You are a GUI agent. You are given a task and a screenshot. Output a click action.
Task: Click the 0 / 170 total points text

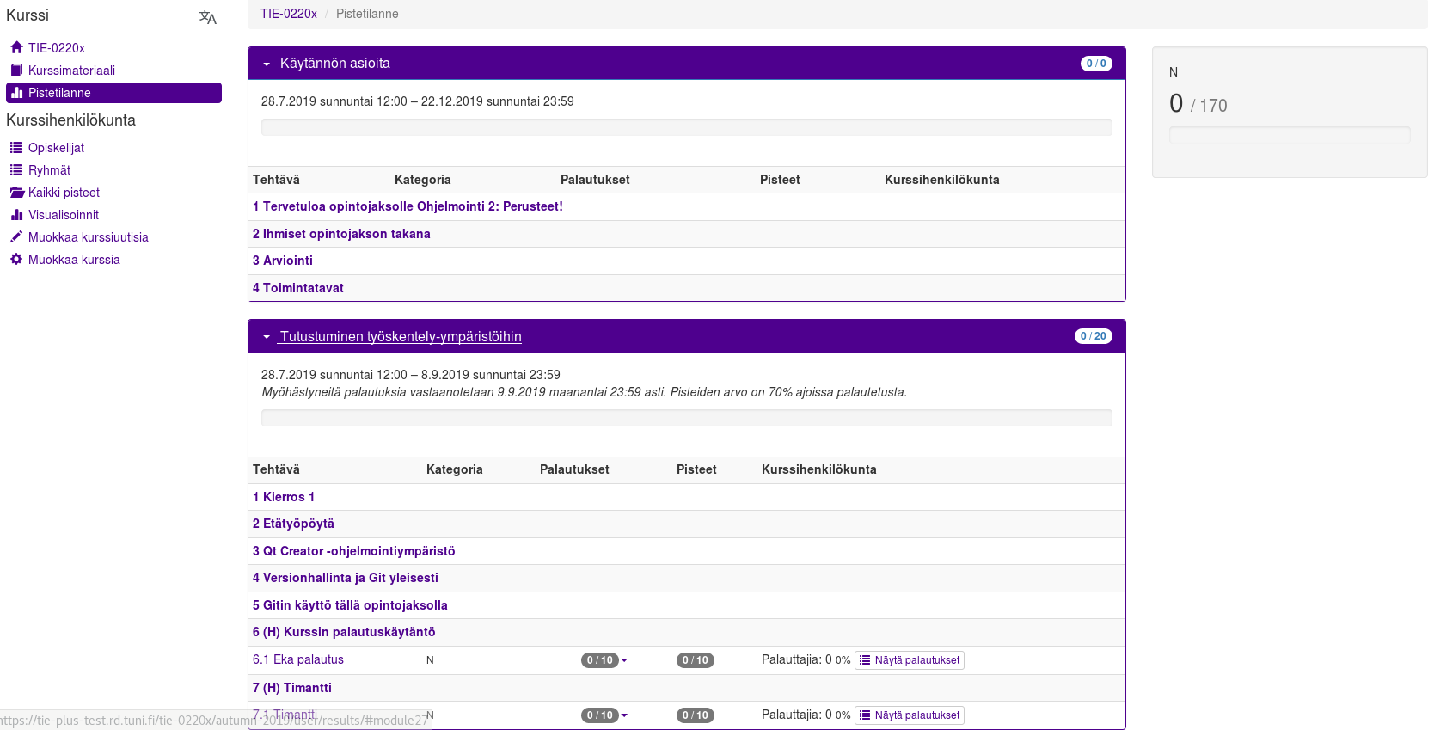1198,104
